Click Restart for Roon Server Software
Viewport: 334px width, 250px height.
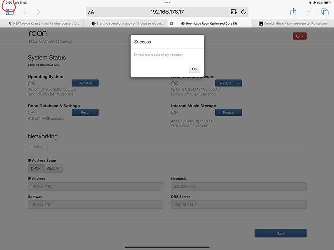pos(225,83)
